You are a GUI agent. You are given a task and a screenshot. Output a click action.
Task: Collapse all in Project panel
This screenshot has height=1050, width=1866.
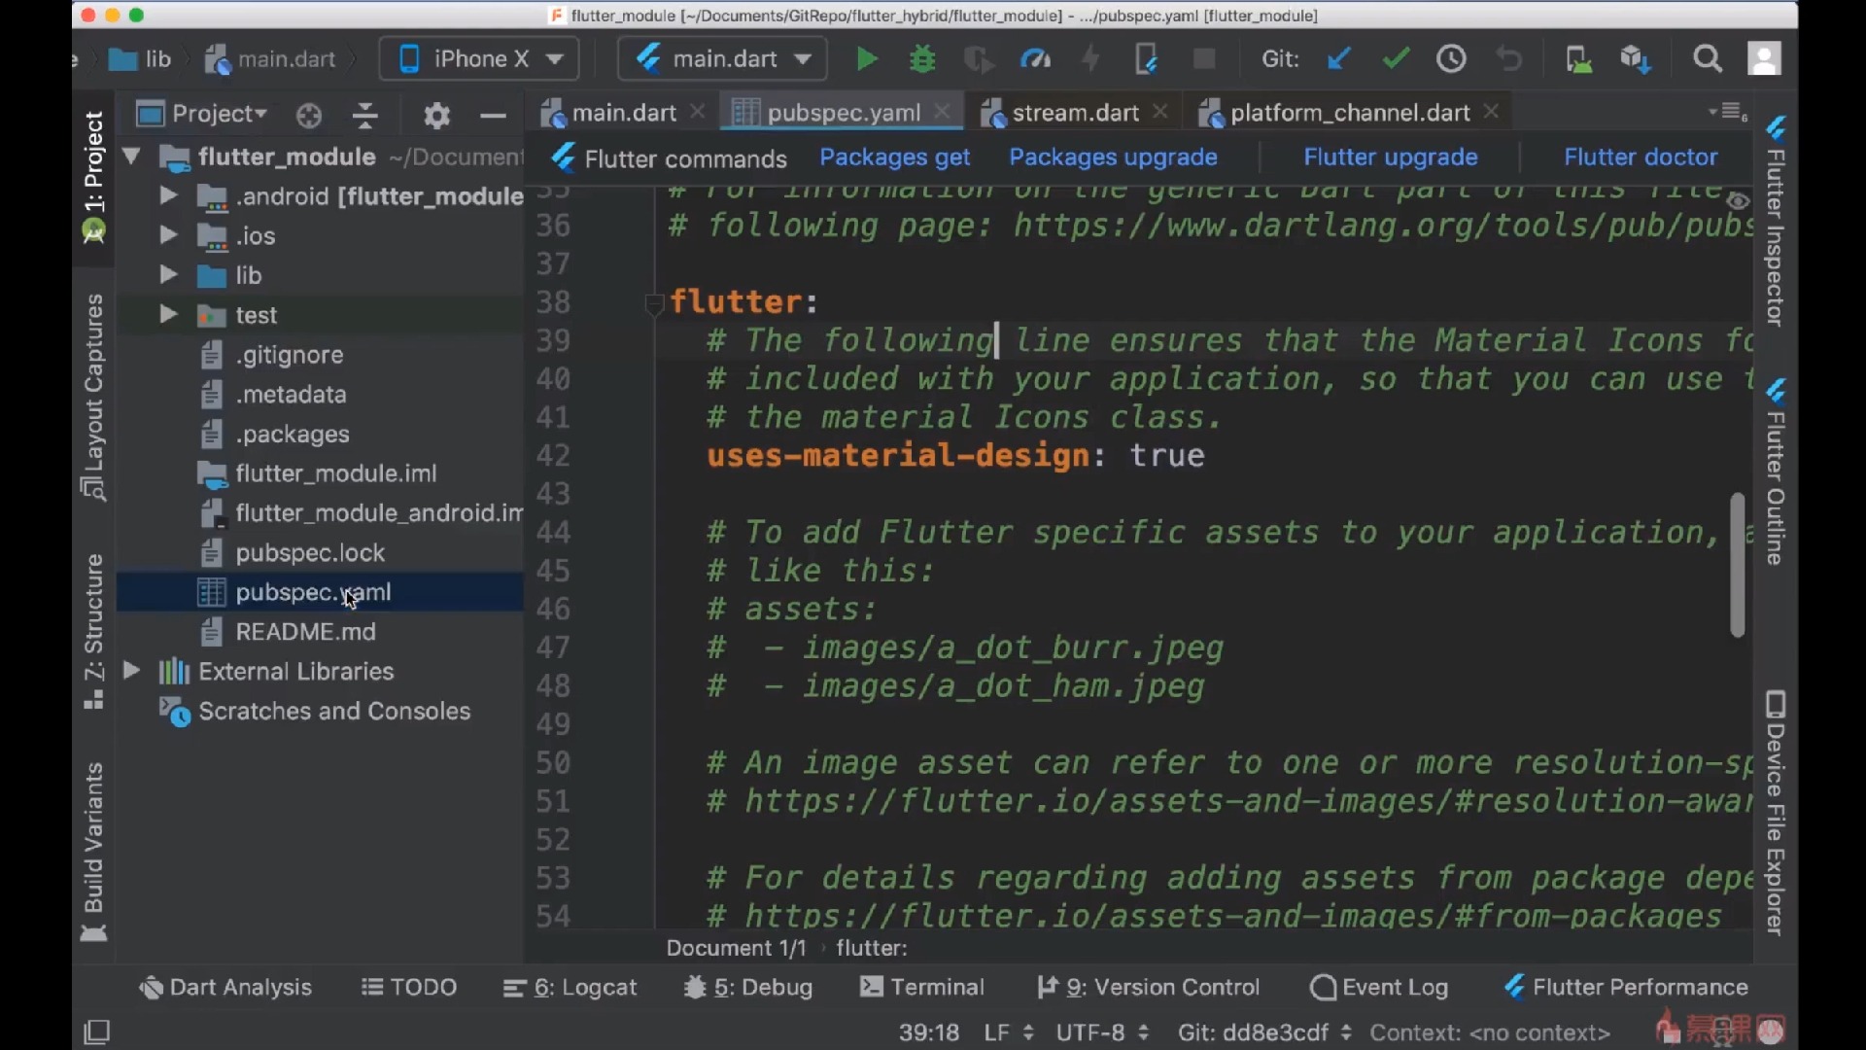point(365,116)
